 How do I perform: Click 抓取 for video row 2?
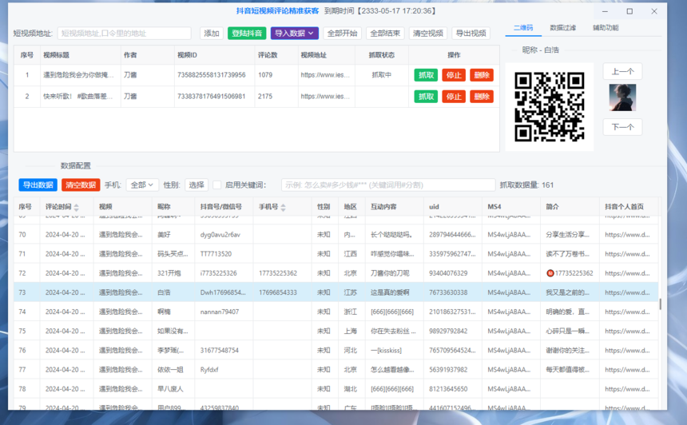coord(426,97)
